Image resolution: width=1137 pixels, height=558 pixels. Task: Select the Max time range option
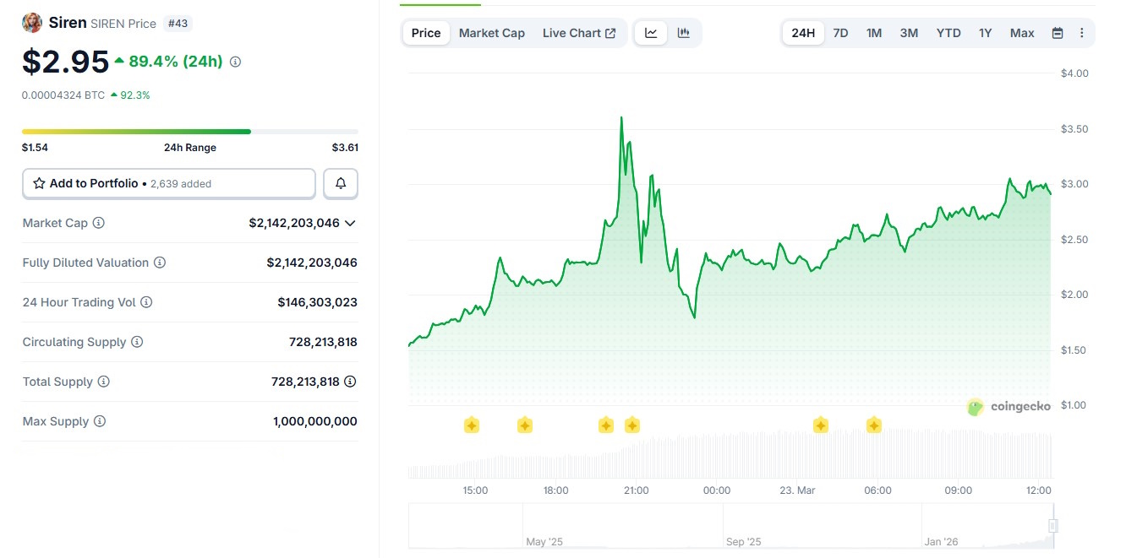coord(1022,33)
